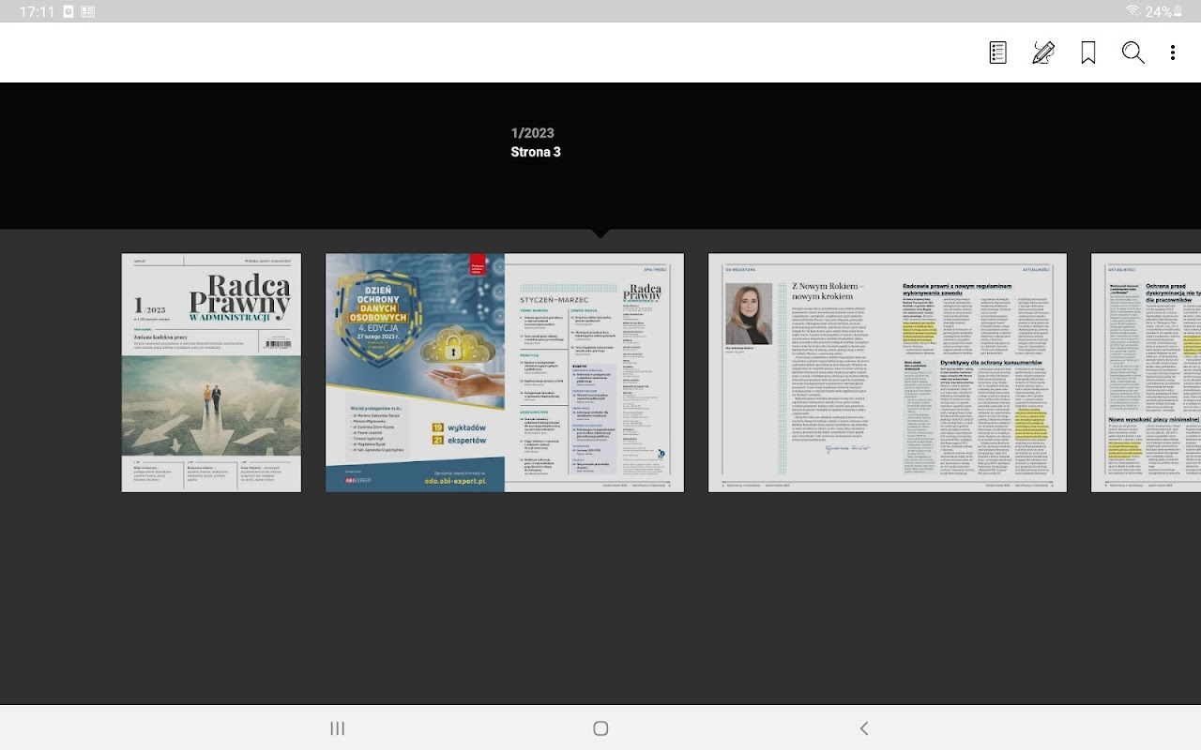The height and width of the screenshot is (750, 1201).
Task: Tap the editor's portrait photo on the editorial page
Action: pos(749,314)
